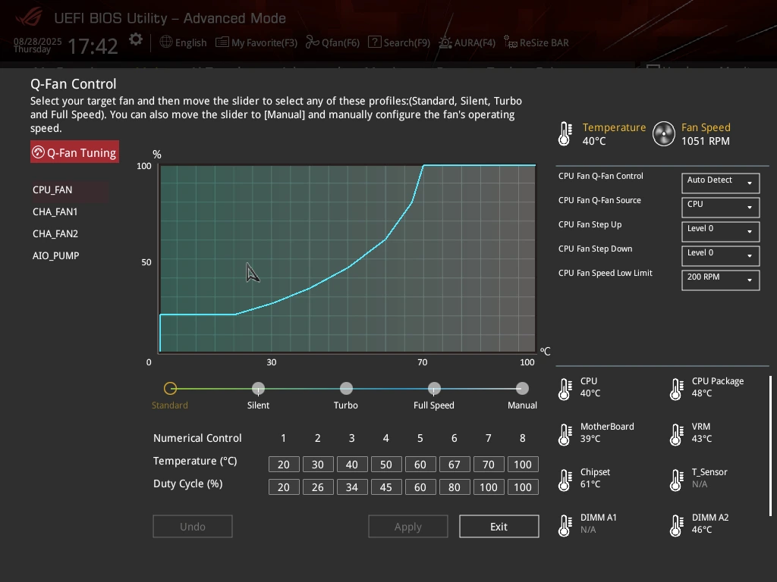Click the CPU Package thermometer icon
Image resolution: width=777 pixels, height=582 pixels.
676,389
